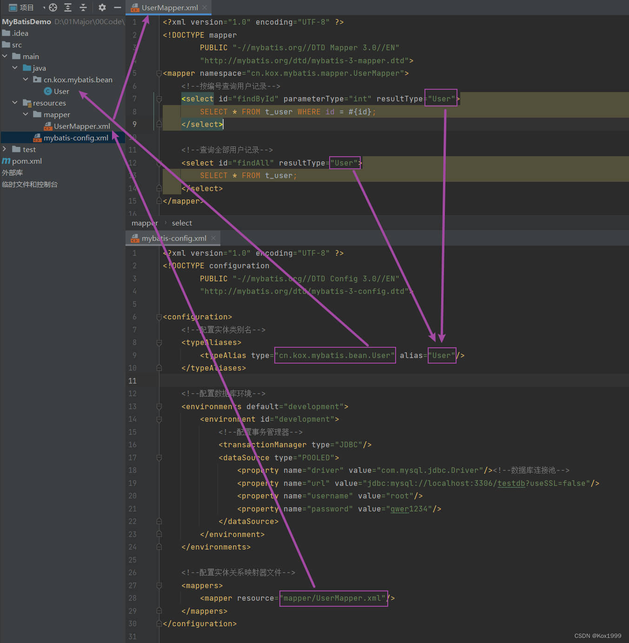The width and height of the screenshot is (629, 643).
Task: Click the resources folder icon
Action: [27, 103]
